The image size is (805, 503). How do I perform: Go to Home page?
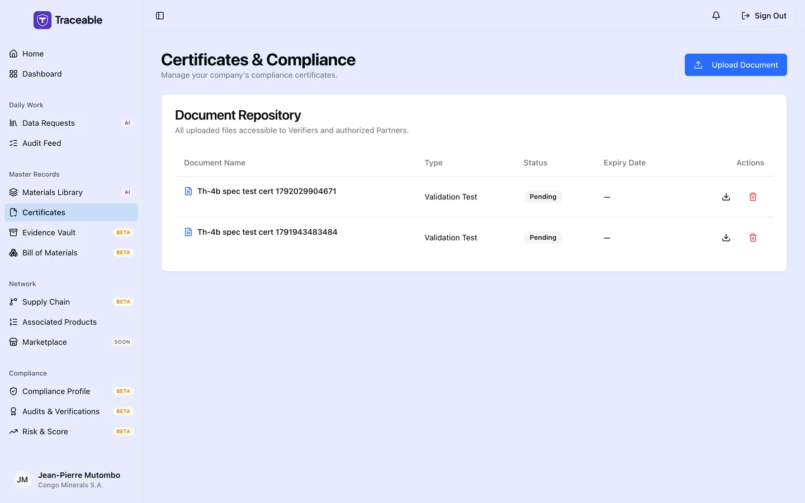(x=71, y=54)
